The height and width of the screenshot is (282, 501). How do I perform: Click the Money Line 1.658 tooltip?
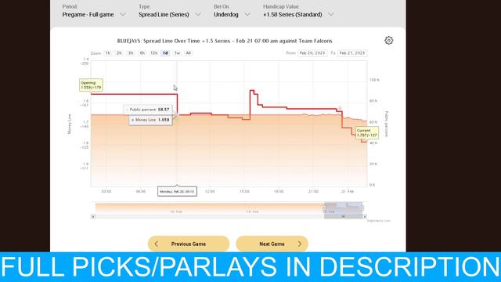[150, 120]
